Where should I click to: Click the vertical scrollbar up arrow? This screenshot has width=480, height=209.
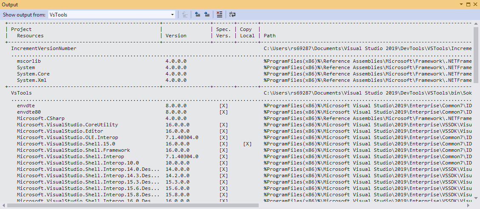476,23
